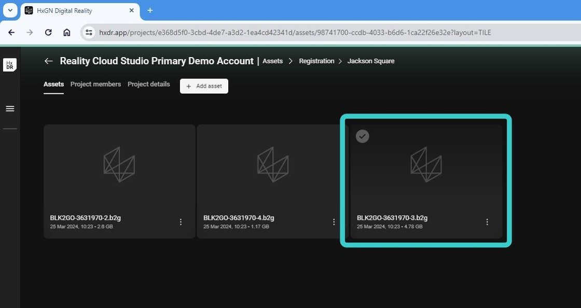581x308 pixels.
Task: Open site information icon in address bar
Action: [x=89, y=33]
